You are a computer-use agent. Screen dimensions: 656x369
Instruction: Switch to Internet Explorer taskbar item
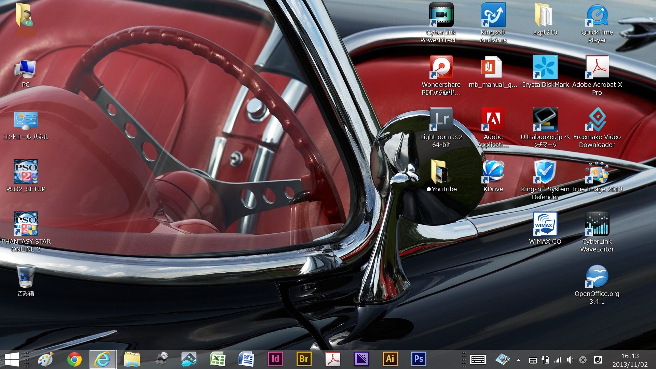[102, 359]
